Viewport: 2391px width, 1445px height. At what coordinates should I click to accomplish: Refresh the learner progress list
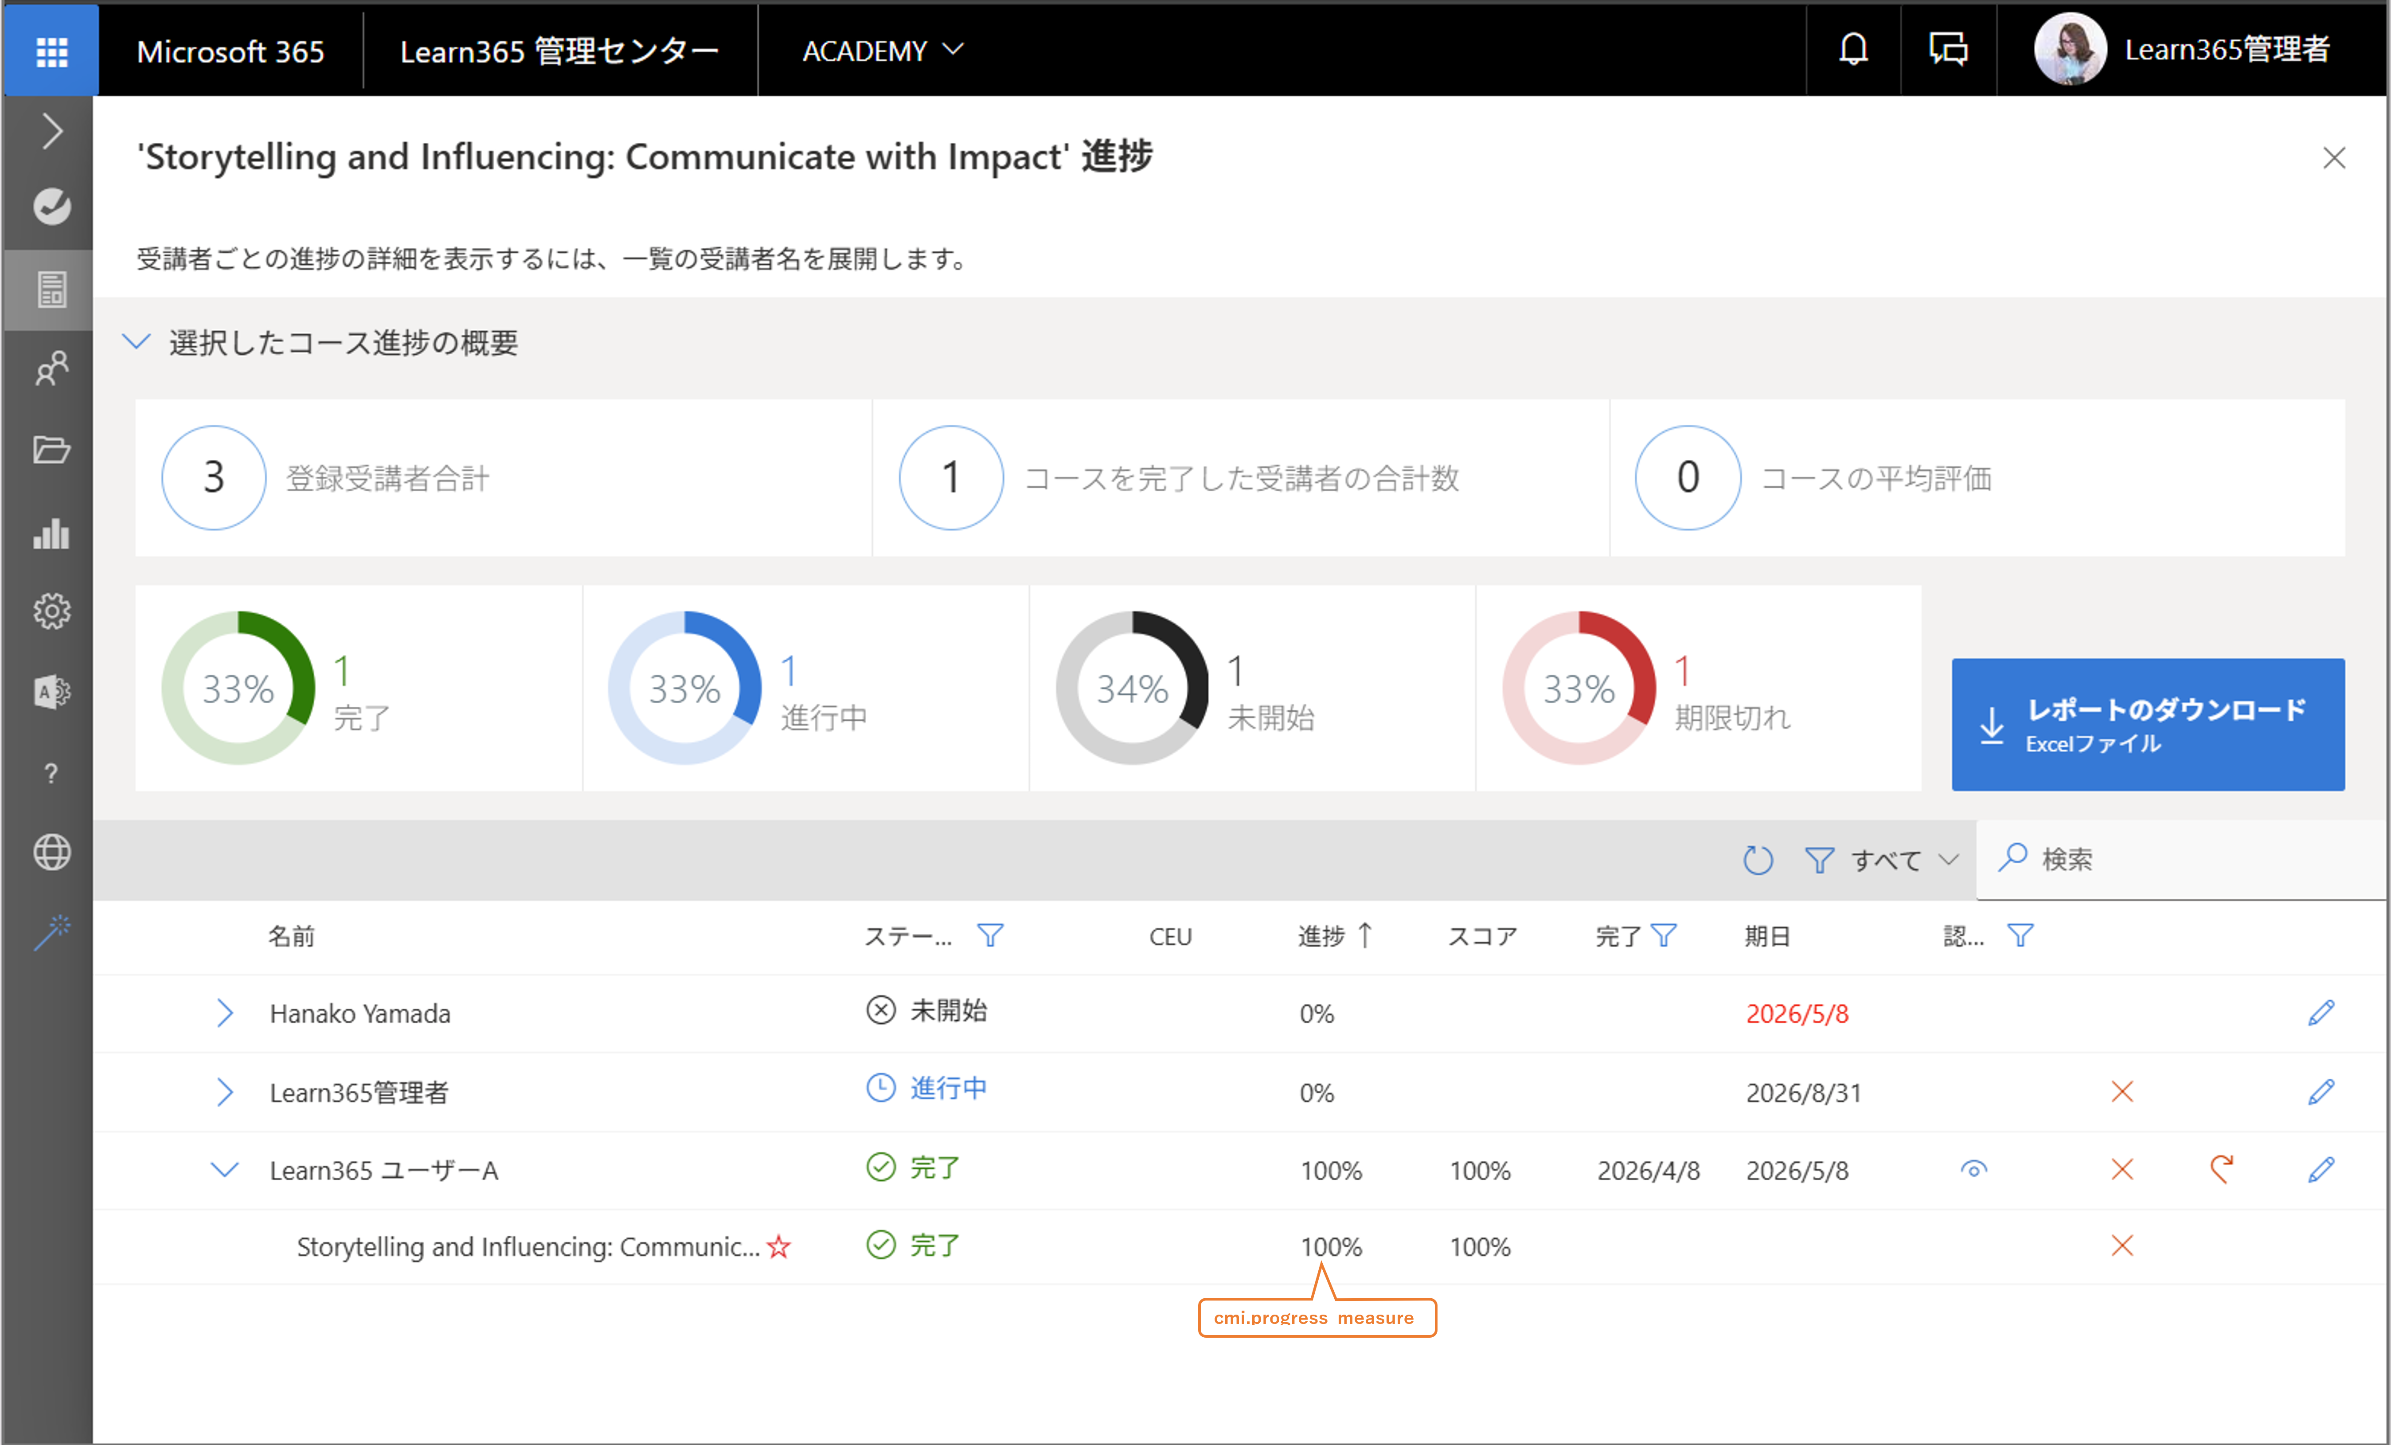pos(1758,860)
